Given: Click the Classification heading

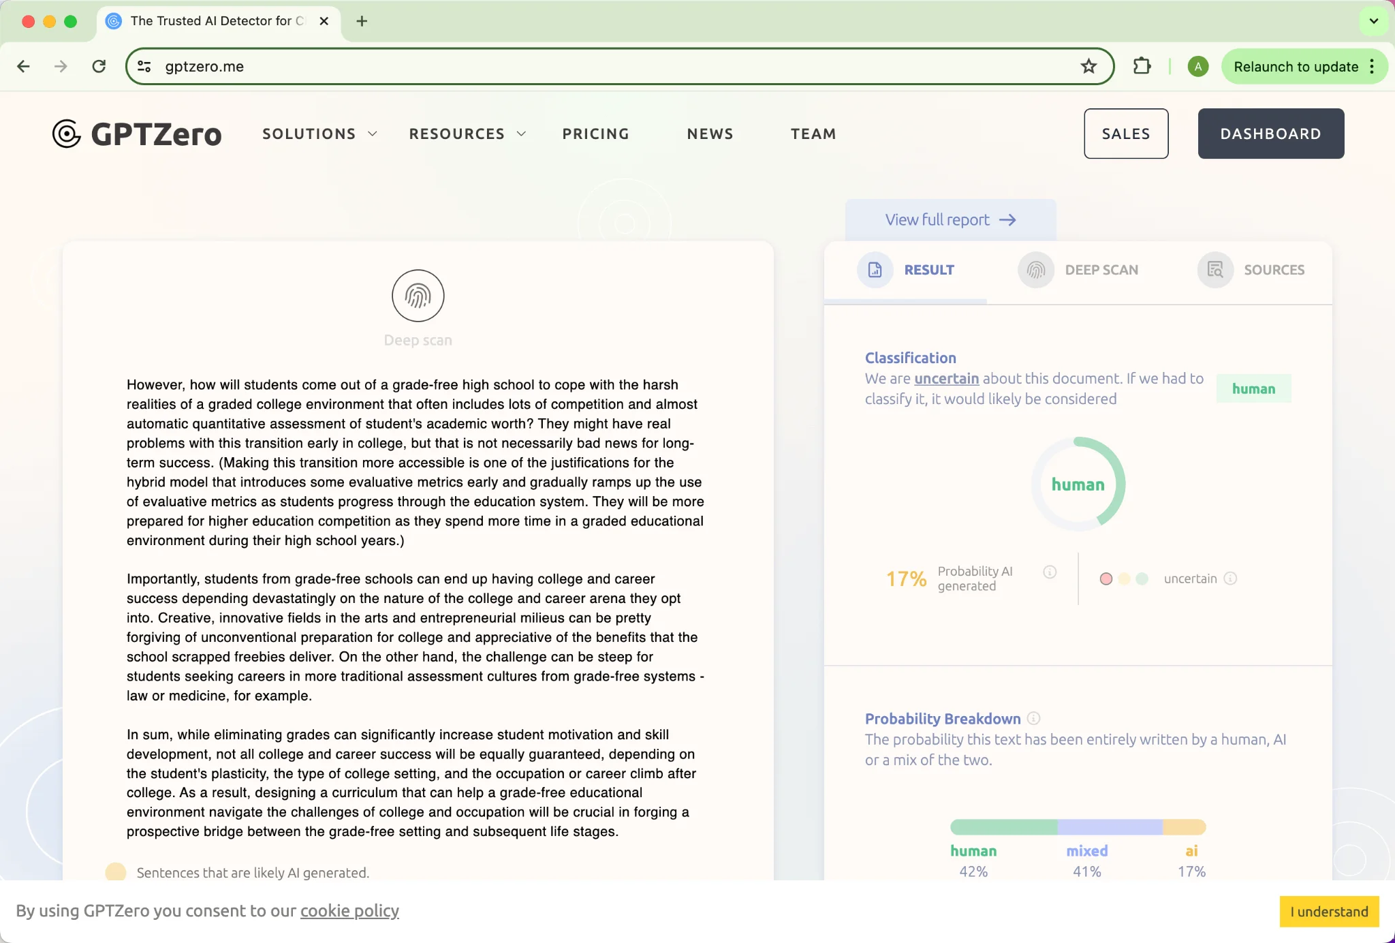Looking at the screenshot, I should (x=910, y=358).
